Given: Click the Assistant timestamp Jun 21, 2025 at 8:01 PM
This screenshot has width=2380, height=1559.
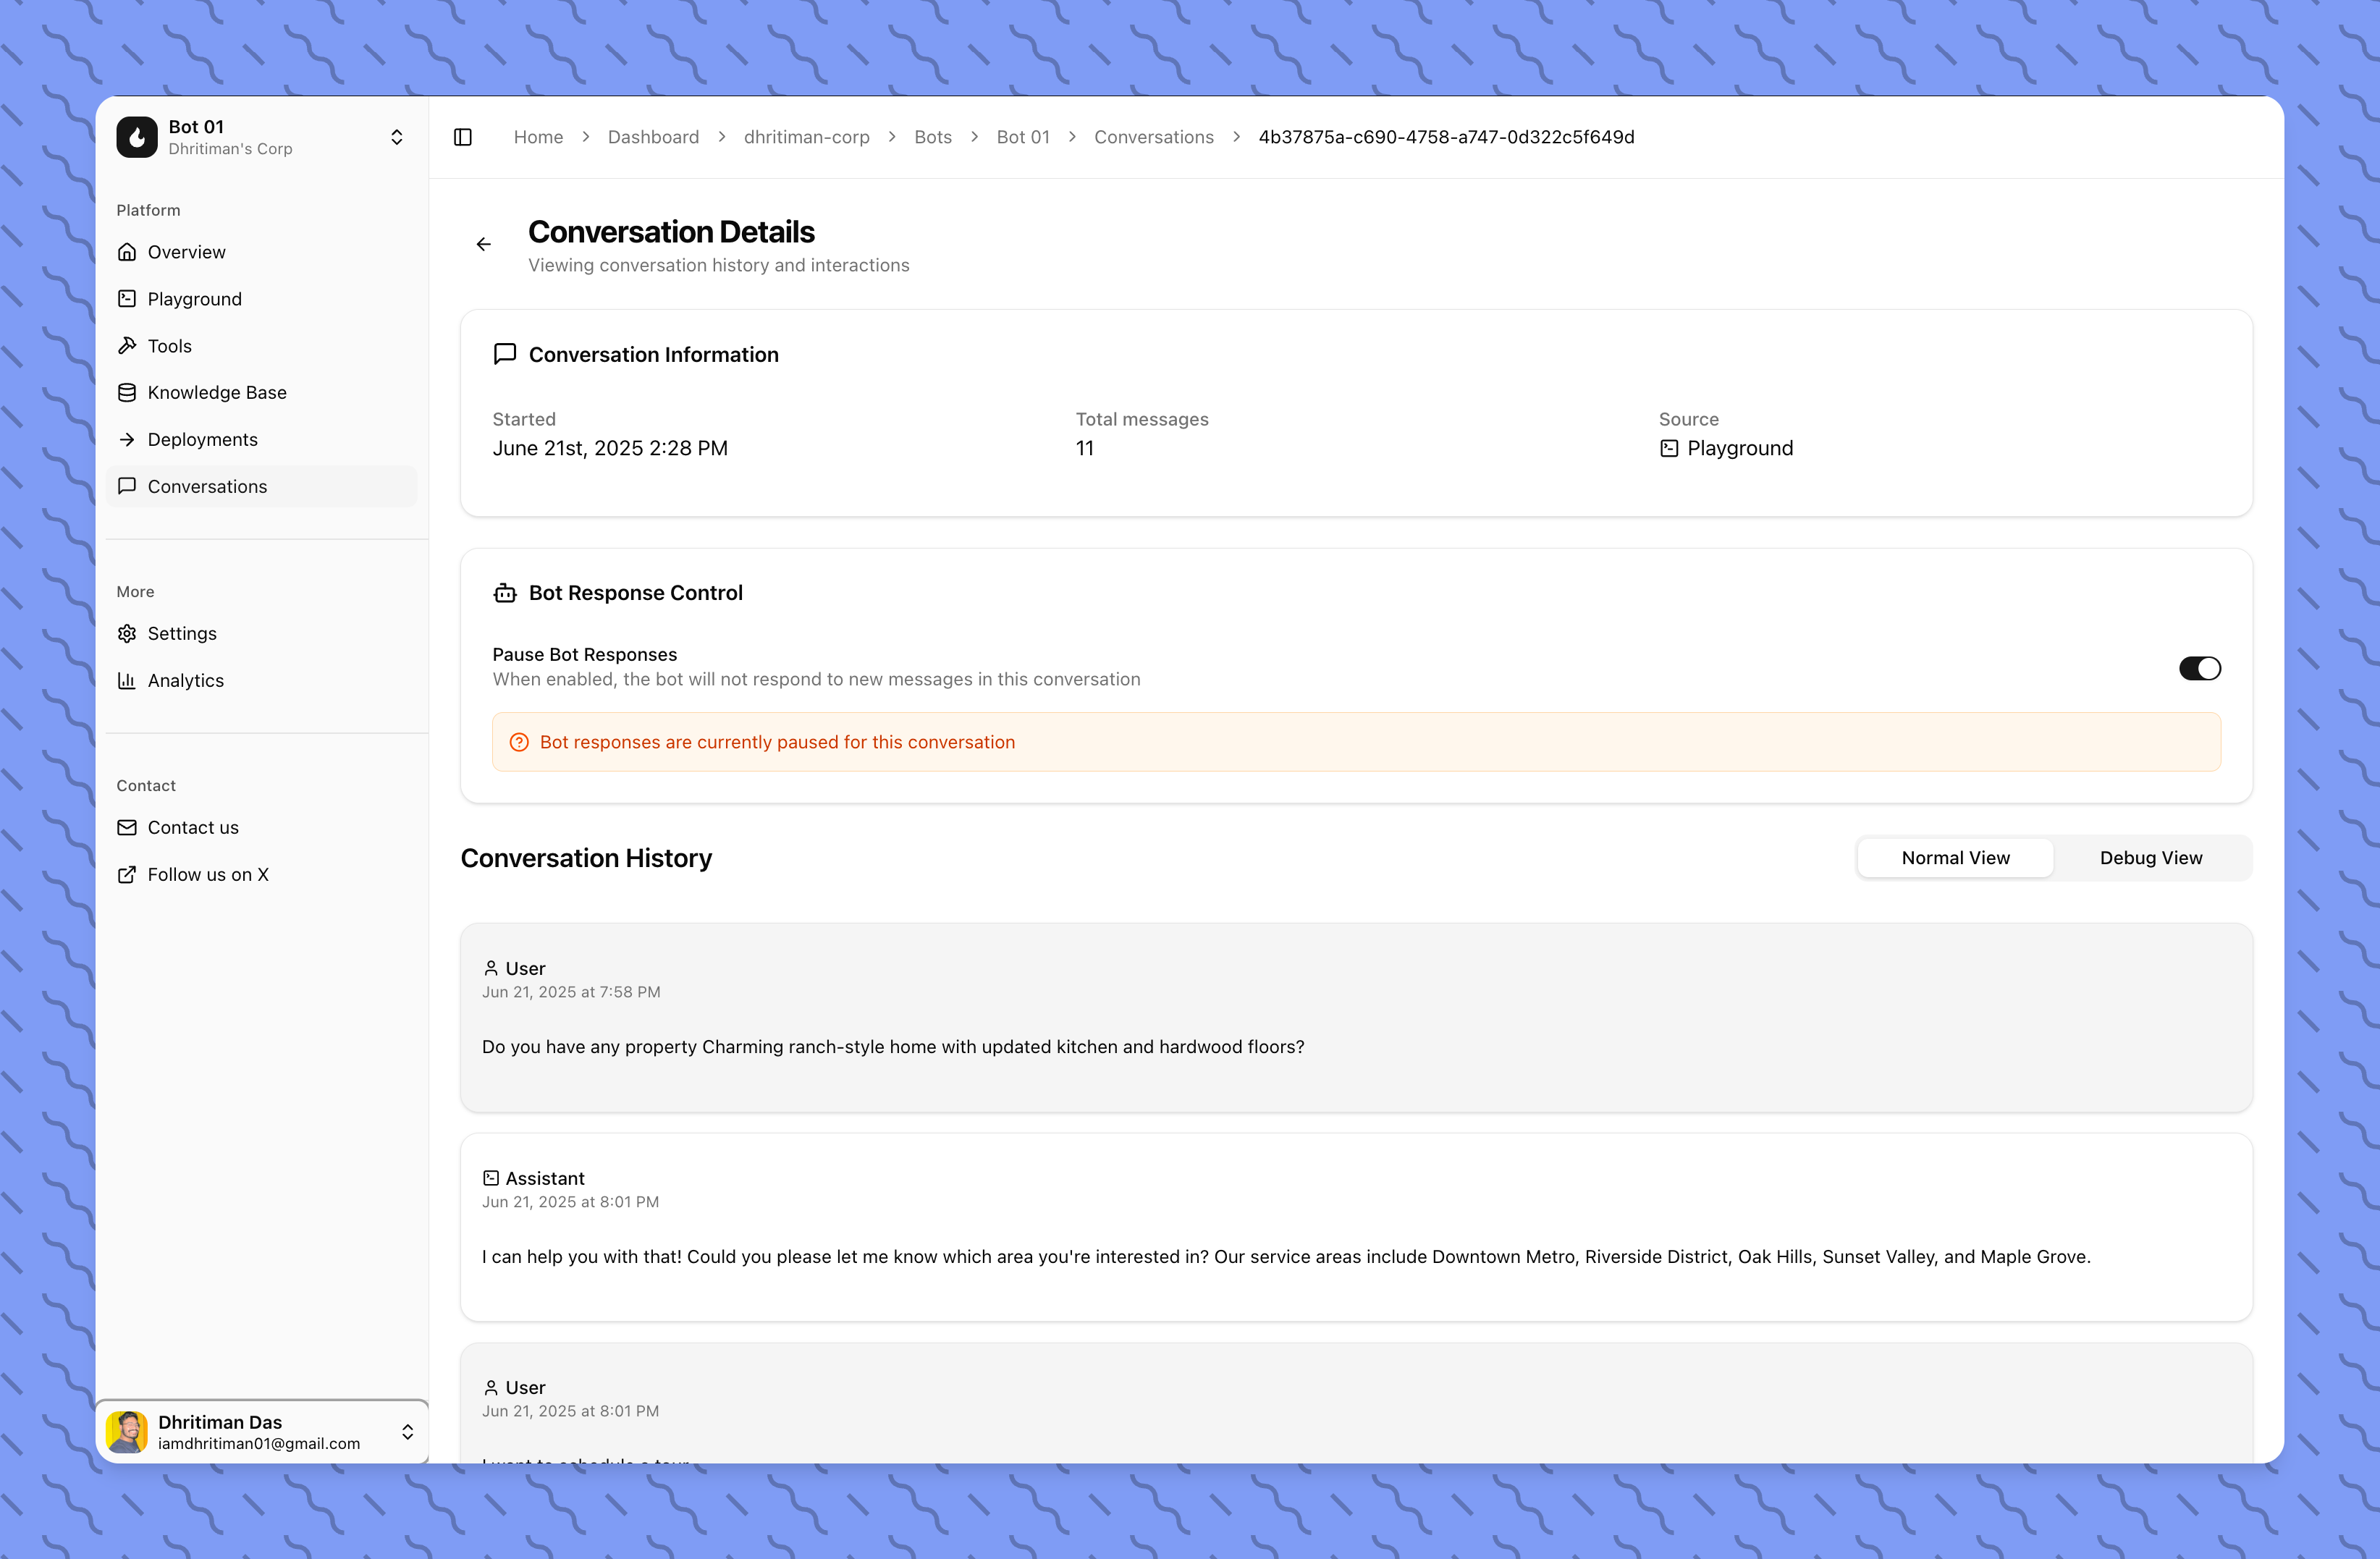Looking at the screenshot, I should (570, 1202).
